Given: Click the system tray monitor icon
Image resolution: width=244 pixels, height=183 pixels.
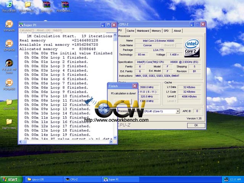Looking at the screenshot, I should (226, 180).
